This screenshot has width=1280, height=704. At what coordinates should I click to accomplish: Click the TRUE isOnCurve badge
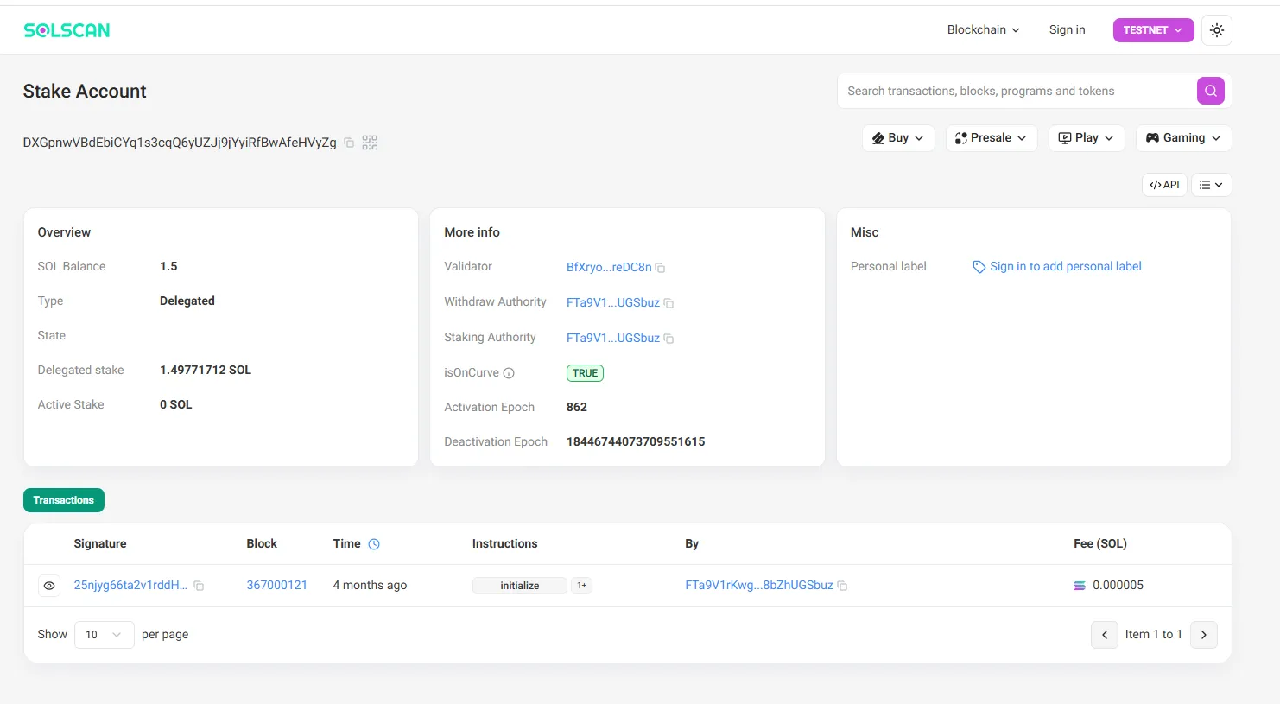click(x=585, y=373)
